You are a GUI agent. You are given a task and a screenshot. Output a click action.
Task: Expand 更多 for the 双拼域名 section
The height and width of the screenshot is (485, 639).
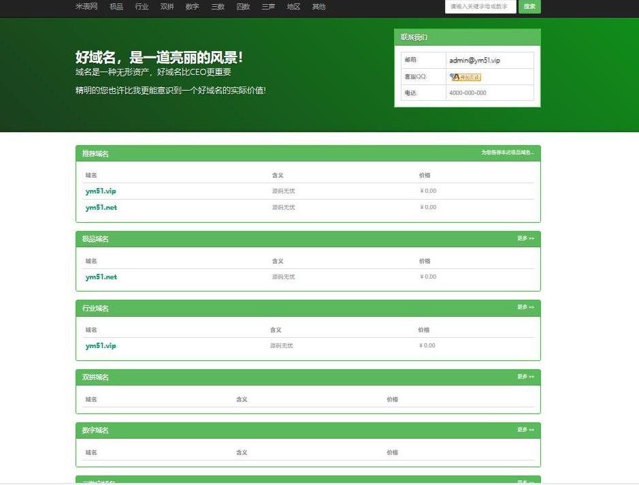(x=524, y=377)
